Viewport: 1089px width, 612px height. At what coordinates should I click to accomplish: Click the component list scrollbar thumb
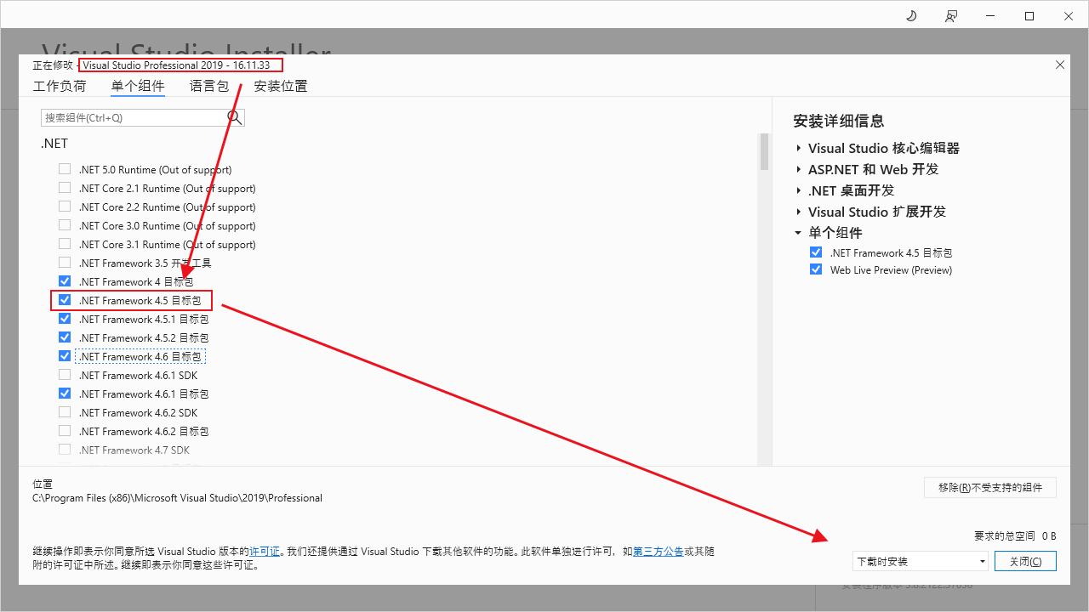(764, 151)
